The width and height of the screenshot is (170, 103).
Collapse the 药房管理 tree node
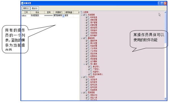pos(82,93)
